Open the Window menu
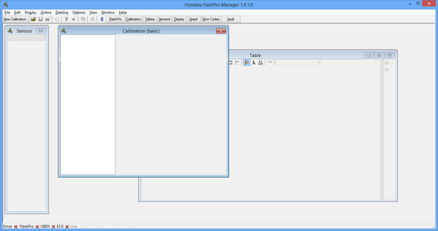The width and height of the screenshot is (438, 231). [x=108, y=12]
